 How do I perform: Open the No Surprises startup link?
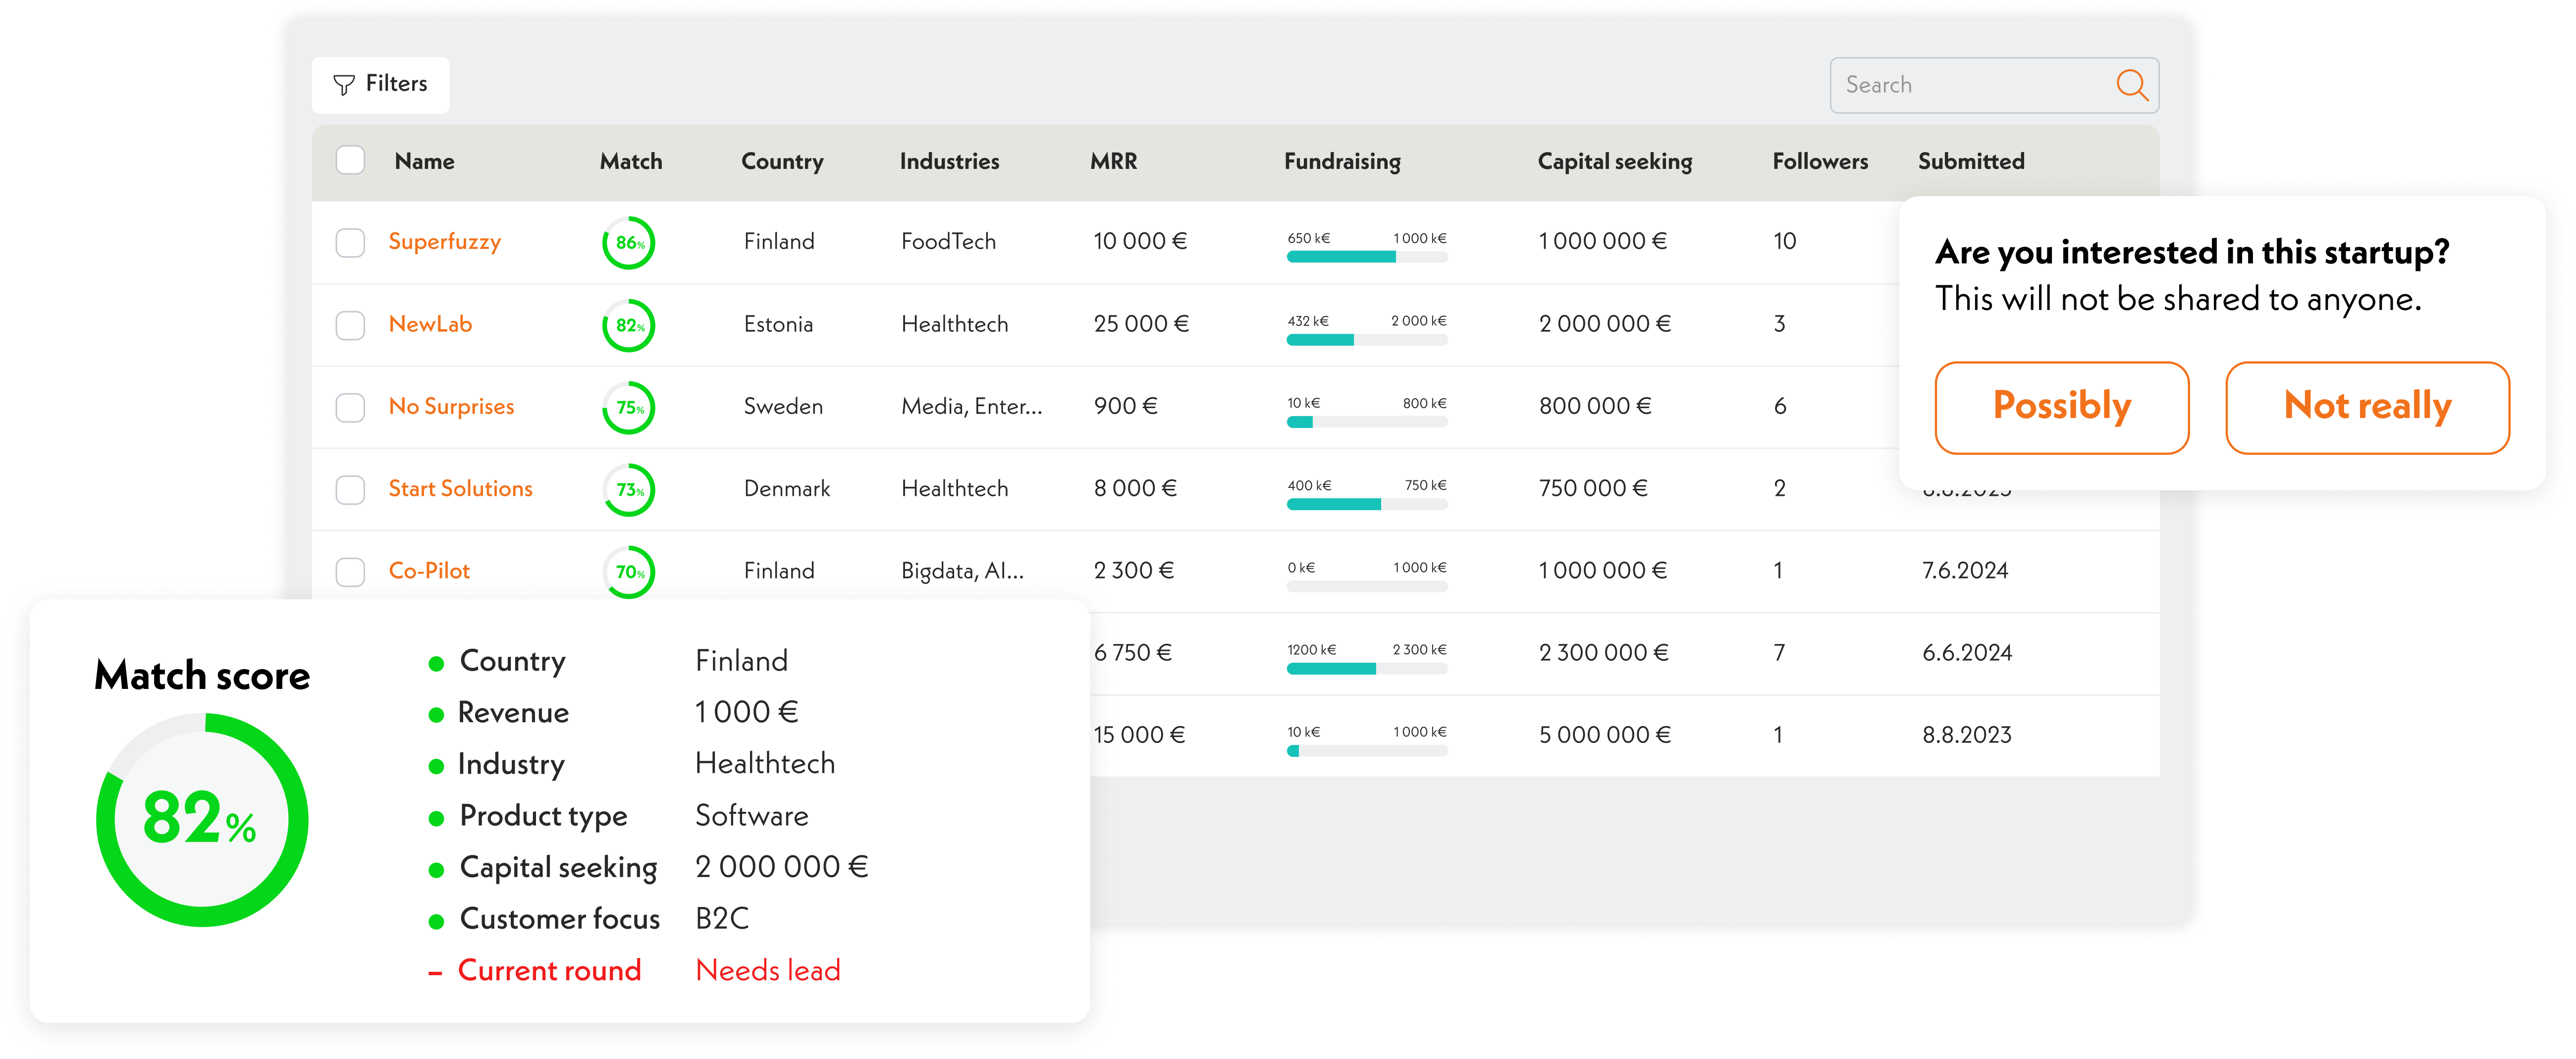coord(451,407)
